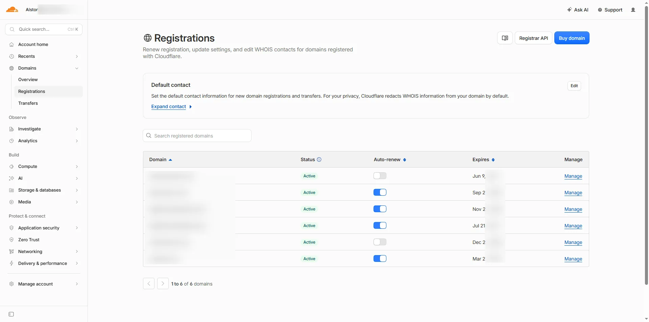Focus the Search registered domains field
This screenshot has width=649, height=322.
click(197, 135)
